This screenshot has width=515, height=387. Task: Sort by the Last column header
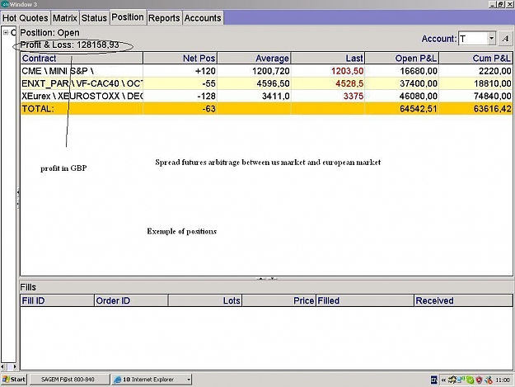pos(328,59)
